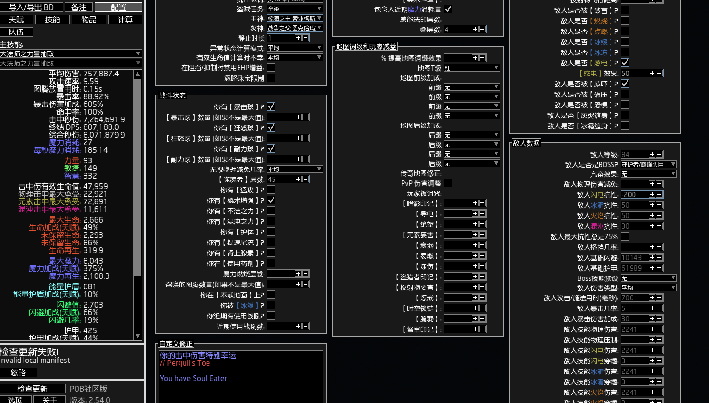Toggle the 敌人是否【感电】? checkbox
Viewport: 709px width, 403px height.
tap(625, 63)
